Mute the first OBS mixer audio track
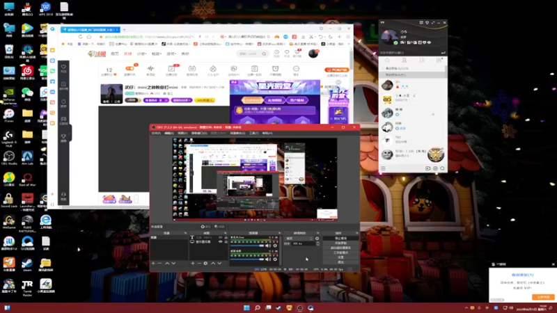This screenshot has width=557, height=313. coord(268,246)
